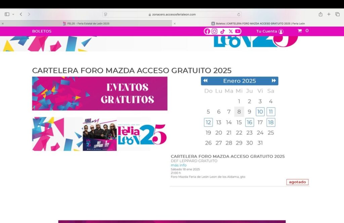Open the Instagram social icon
Image resolution: width=344 pixels, height=223 pixels.
pos(215,31)
